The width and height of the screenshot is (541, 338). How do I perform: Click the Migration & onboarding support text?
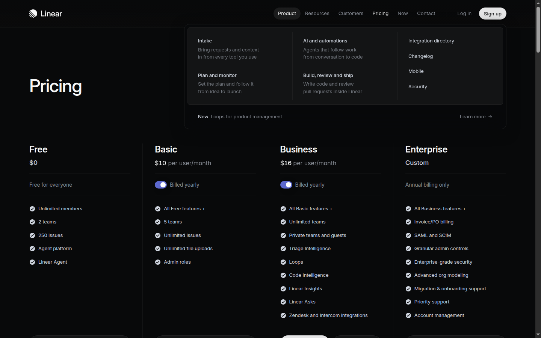(x=450, y=289)
